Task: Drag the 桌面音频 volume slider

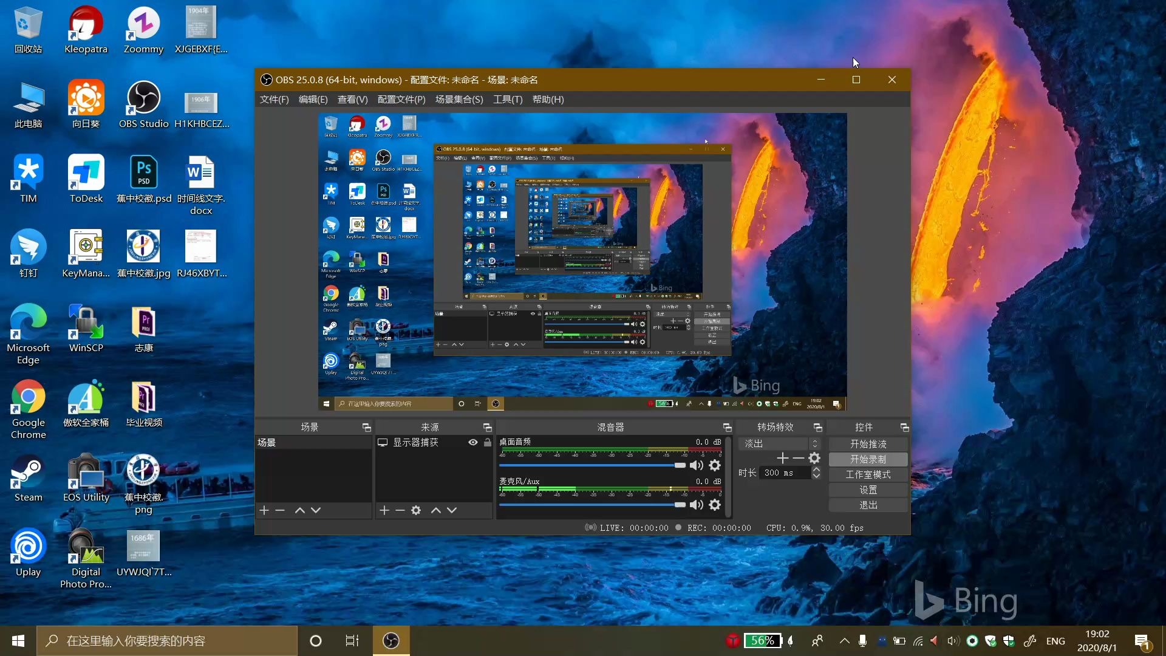Action: 678,465
